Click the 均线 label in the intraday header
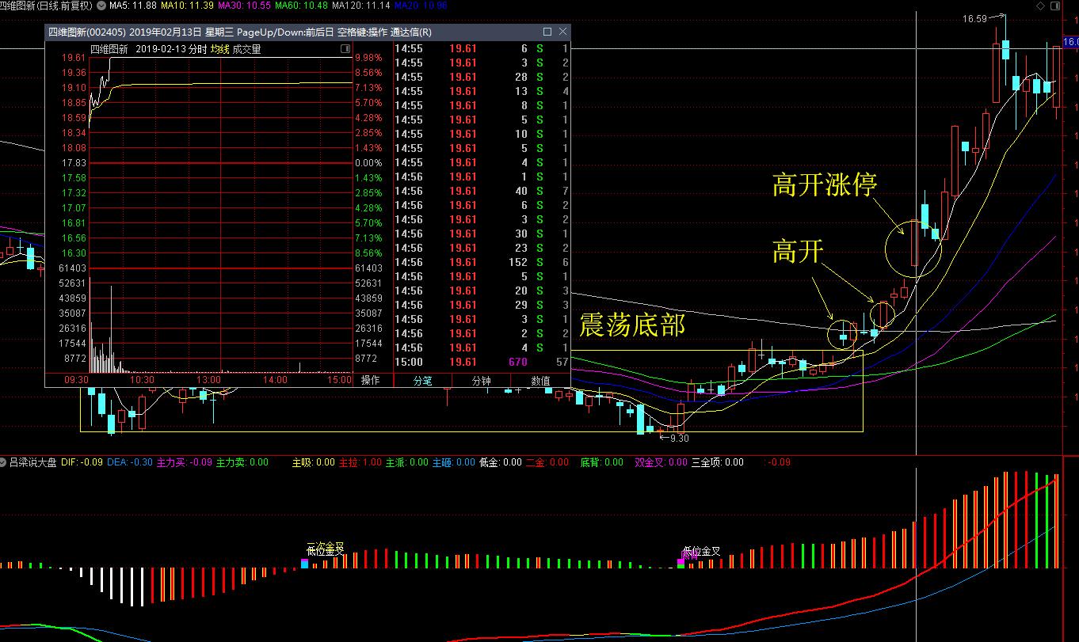Screen dimensions: 1079x642 [219, 49]
